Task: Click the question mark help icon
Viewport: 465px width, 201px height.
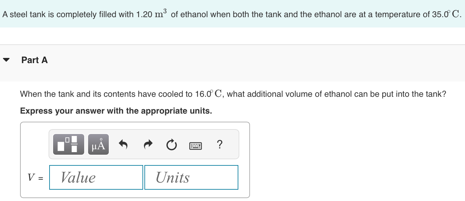Action: [220, 144]
